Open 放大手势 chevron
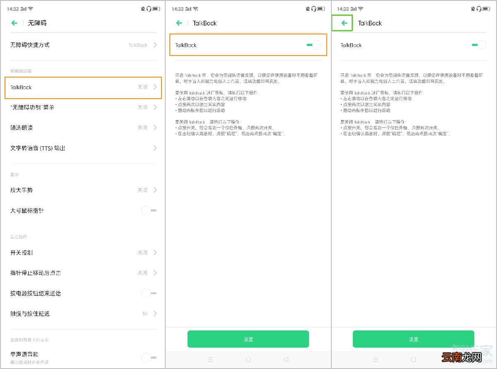 point(155,190)
